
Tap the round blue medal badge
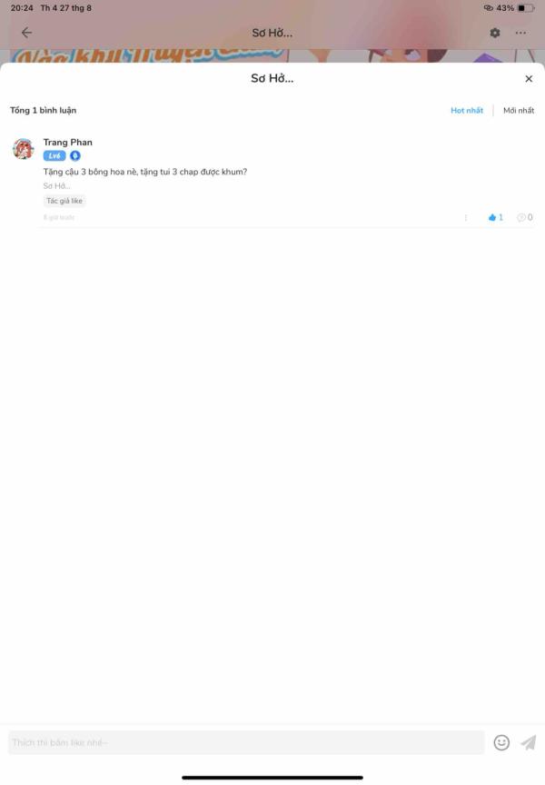(75, 155)
